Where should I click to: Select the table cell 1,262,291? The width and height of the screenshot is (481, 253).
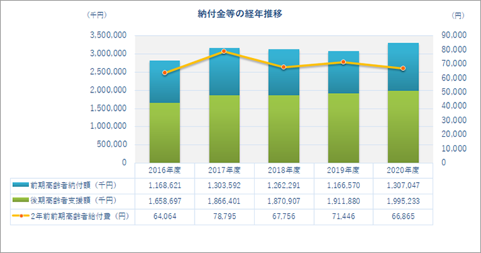(284, 186)
